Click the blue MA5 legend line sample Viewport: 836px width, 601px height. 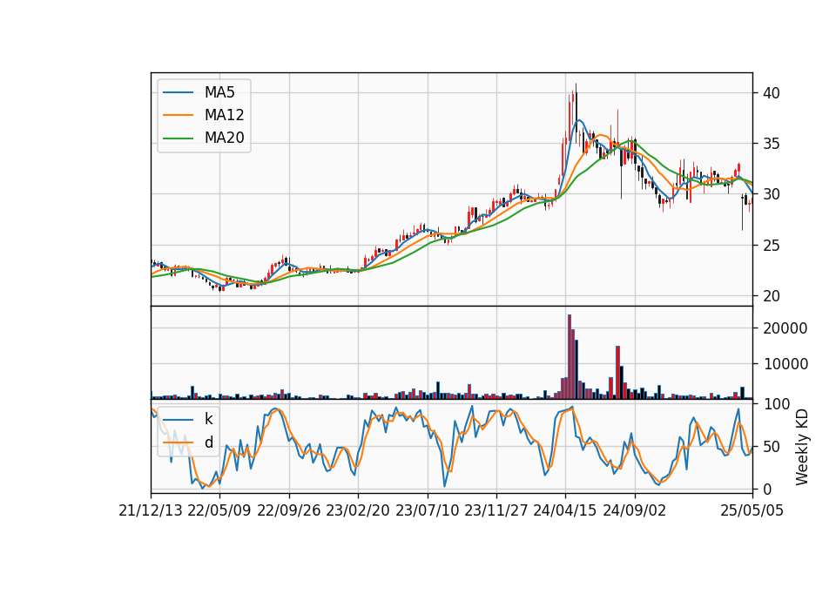(178, 92)
